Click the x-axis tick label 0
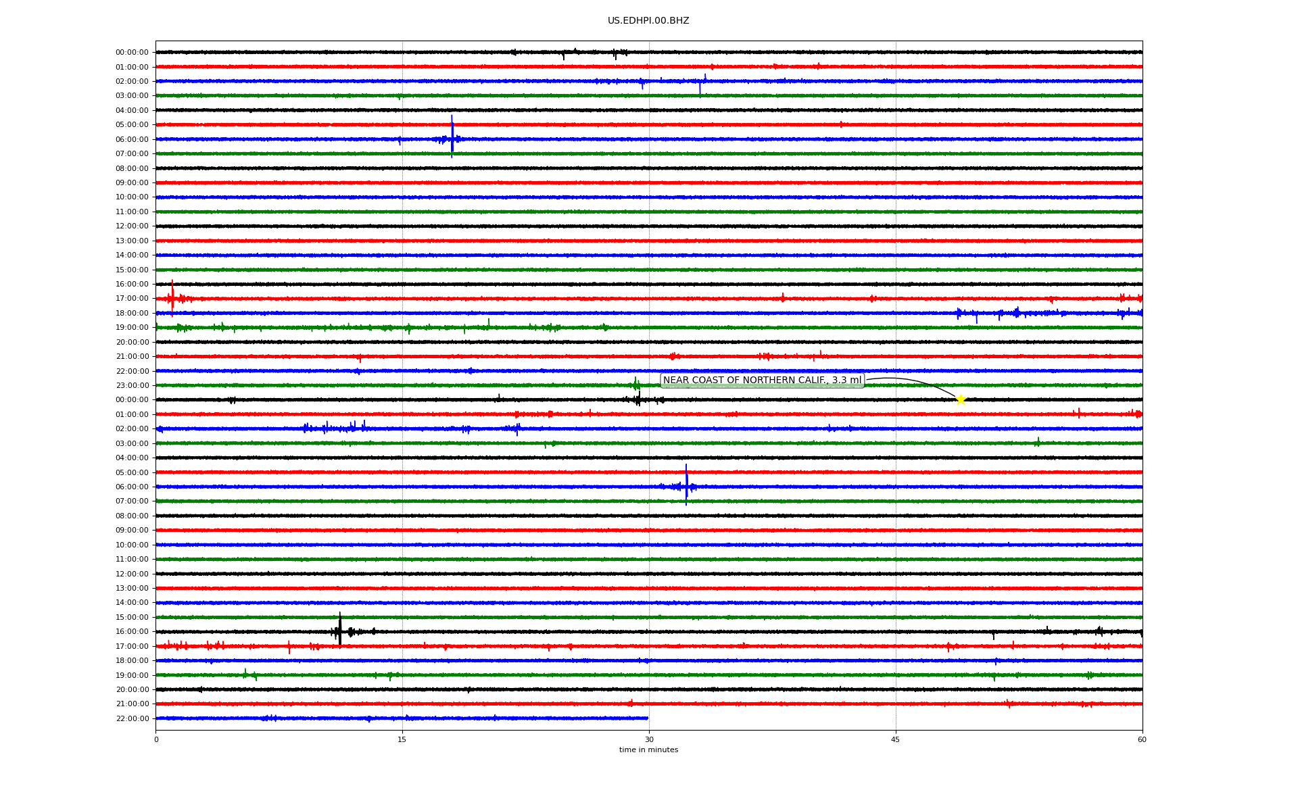This screenshot has width=1298, height=811. point(156,739)
